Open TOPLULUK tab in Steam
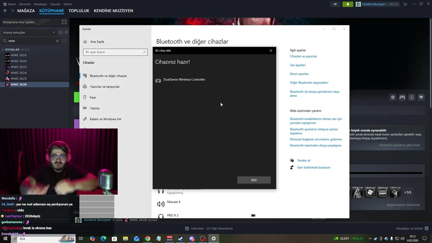This screenshot has width=432, height=243. point(79,11)
